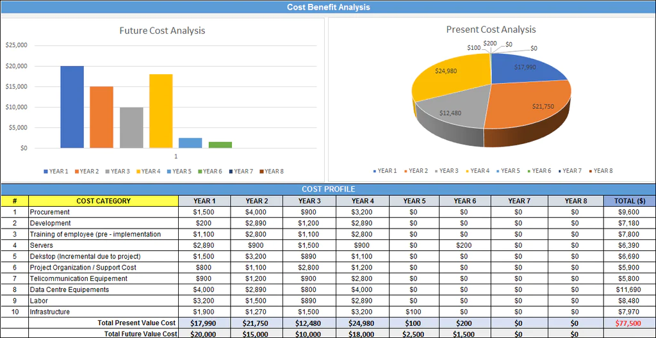Click the green YEAR 6 bar
Viewport: 656px width, 338px height.
[220, 145]
